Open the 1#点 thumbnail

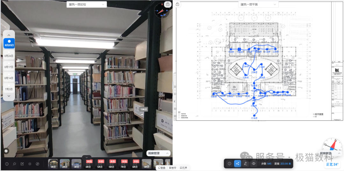pos(53,164)
